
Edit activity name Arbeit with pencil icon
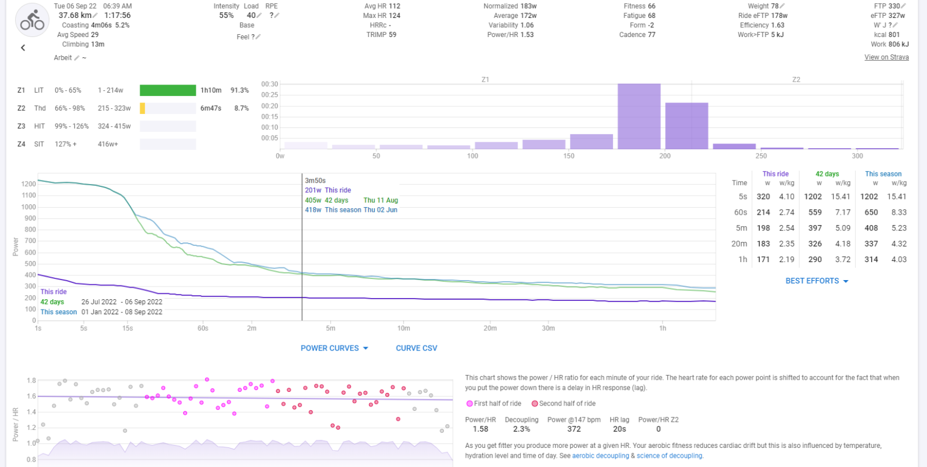coord(77,58)
